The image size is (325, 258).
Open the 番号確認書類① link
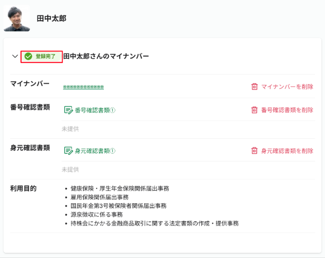[95, 110]
